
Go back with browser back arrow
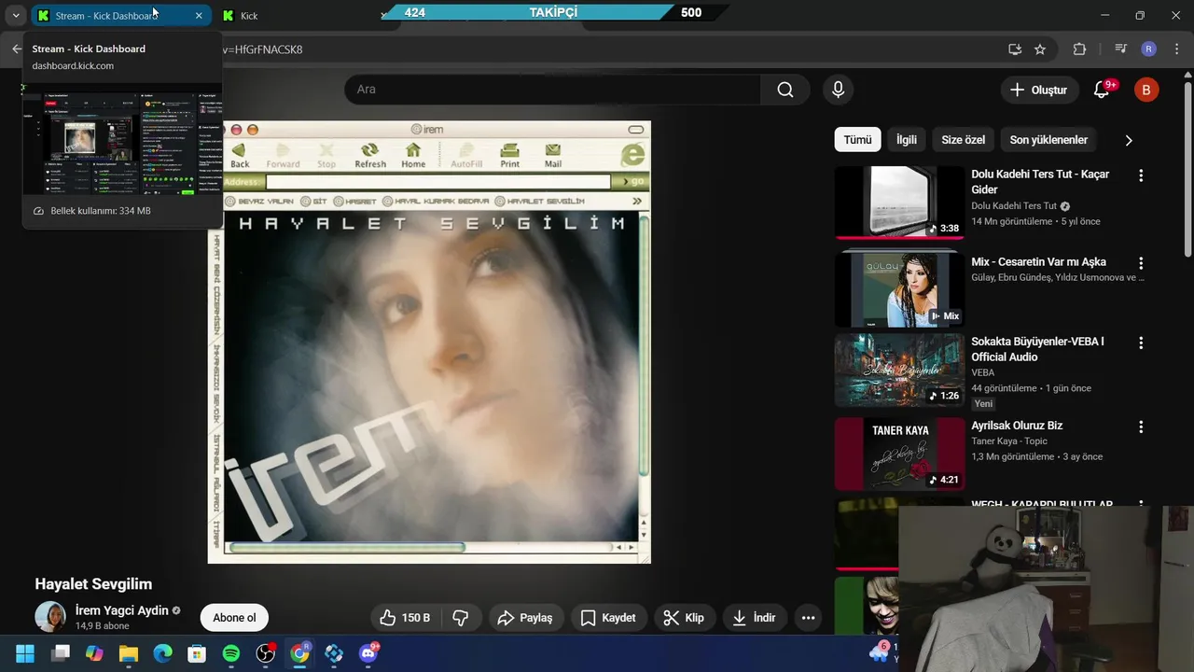16,49
